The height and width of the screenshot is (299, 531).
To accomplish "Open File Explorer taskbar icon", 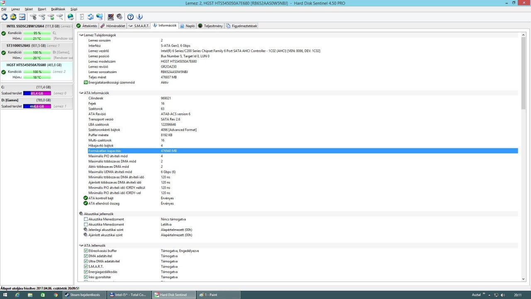I will 30,295.
